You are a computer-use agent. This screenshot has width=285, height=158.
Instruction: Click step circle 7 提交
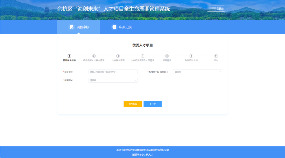coord(216,56)
